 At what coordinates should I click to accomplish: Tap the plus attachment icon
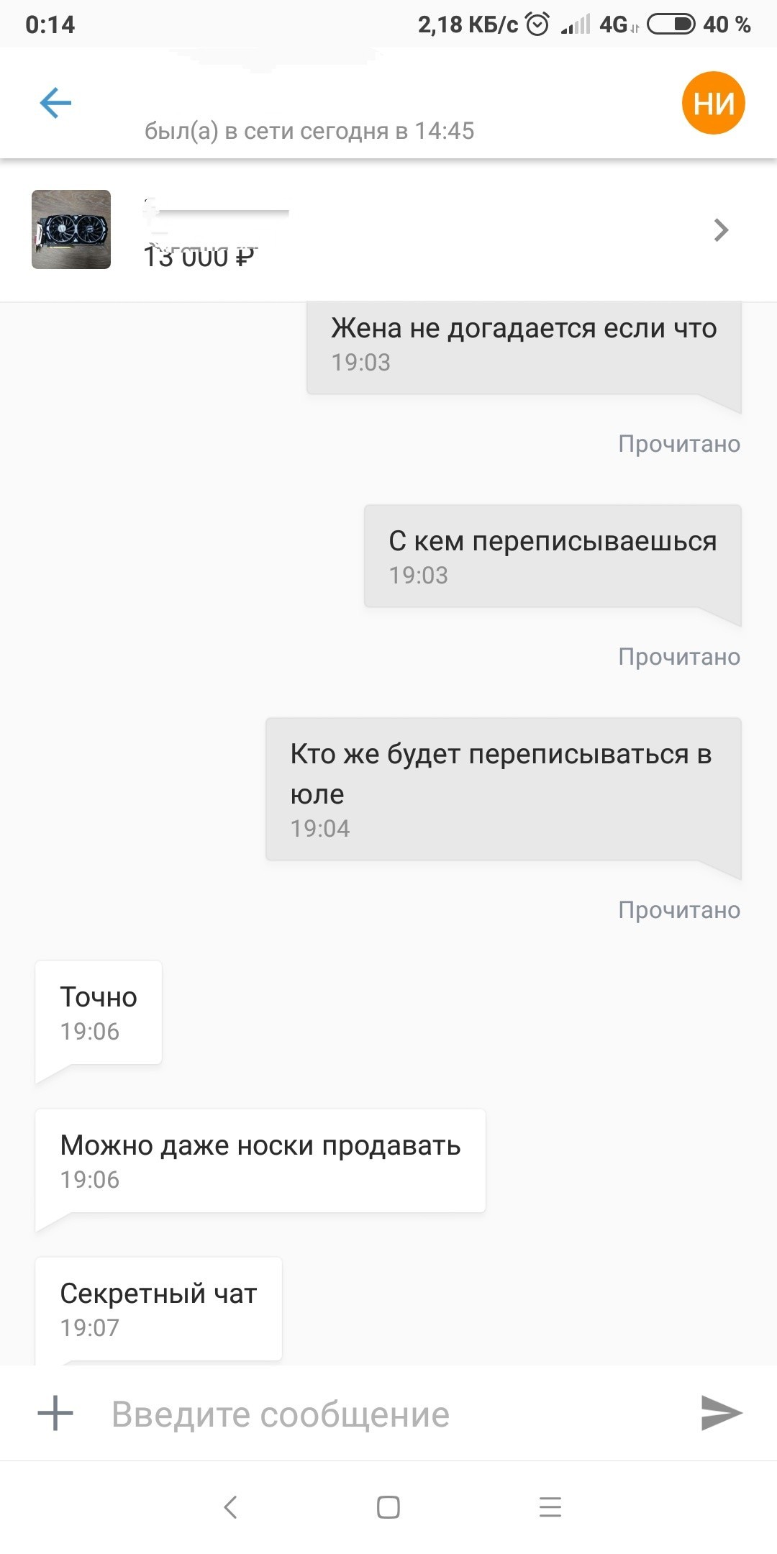(55, 1414)
